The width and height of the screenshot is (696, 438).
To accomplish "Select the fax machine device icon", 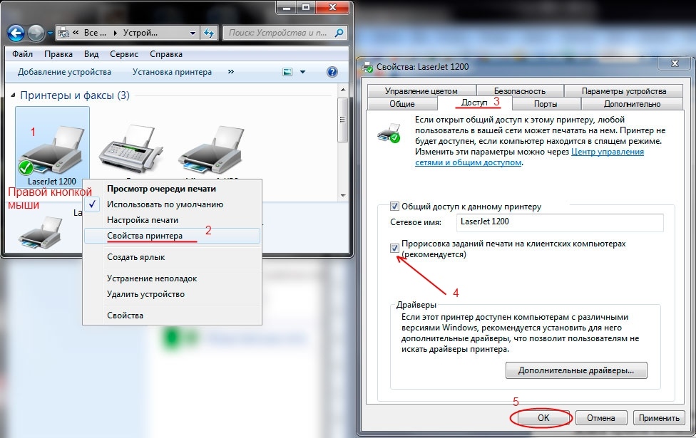I will point(131,149).
